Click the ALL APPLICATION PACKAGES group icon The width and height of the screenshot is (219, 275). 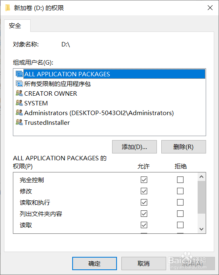19,74
